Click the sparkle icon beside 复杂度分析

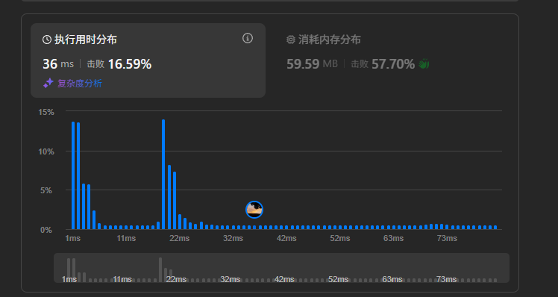48,84
